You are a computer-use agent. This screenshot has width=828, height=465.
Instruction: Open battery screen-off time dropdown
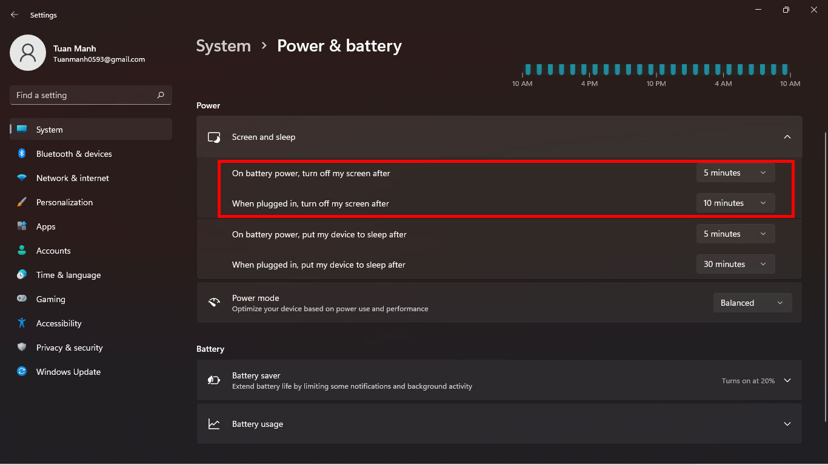click(x=735, y=173)
